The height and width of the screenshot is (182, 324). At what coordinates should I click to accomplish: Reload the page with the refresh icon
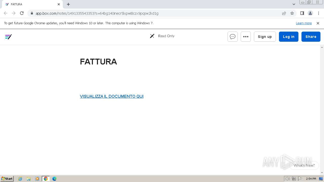(x=22, y=13)
